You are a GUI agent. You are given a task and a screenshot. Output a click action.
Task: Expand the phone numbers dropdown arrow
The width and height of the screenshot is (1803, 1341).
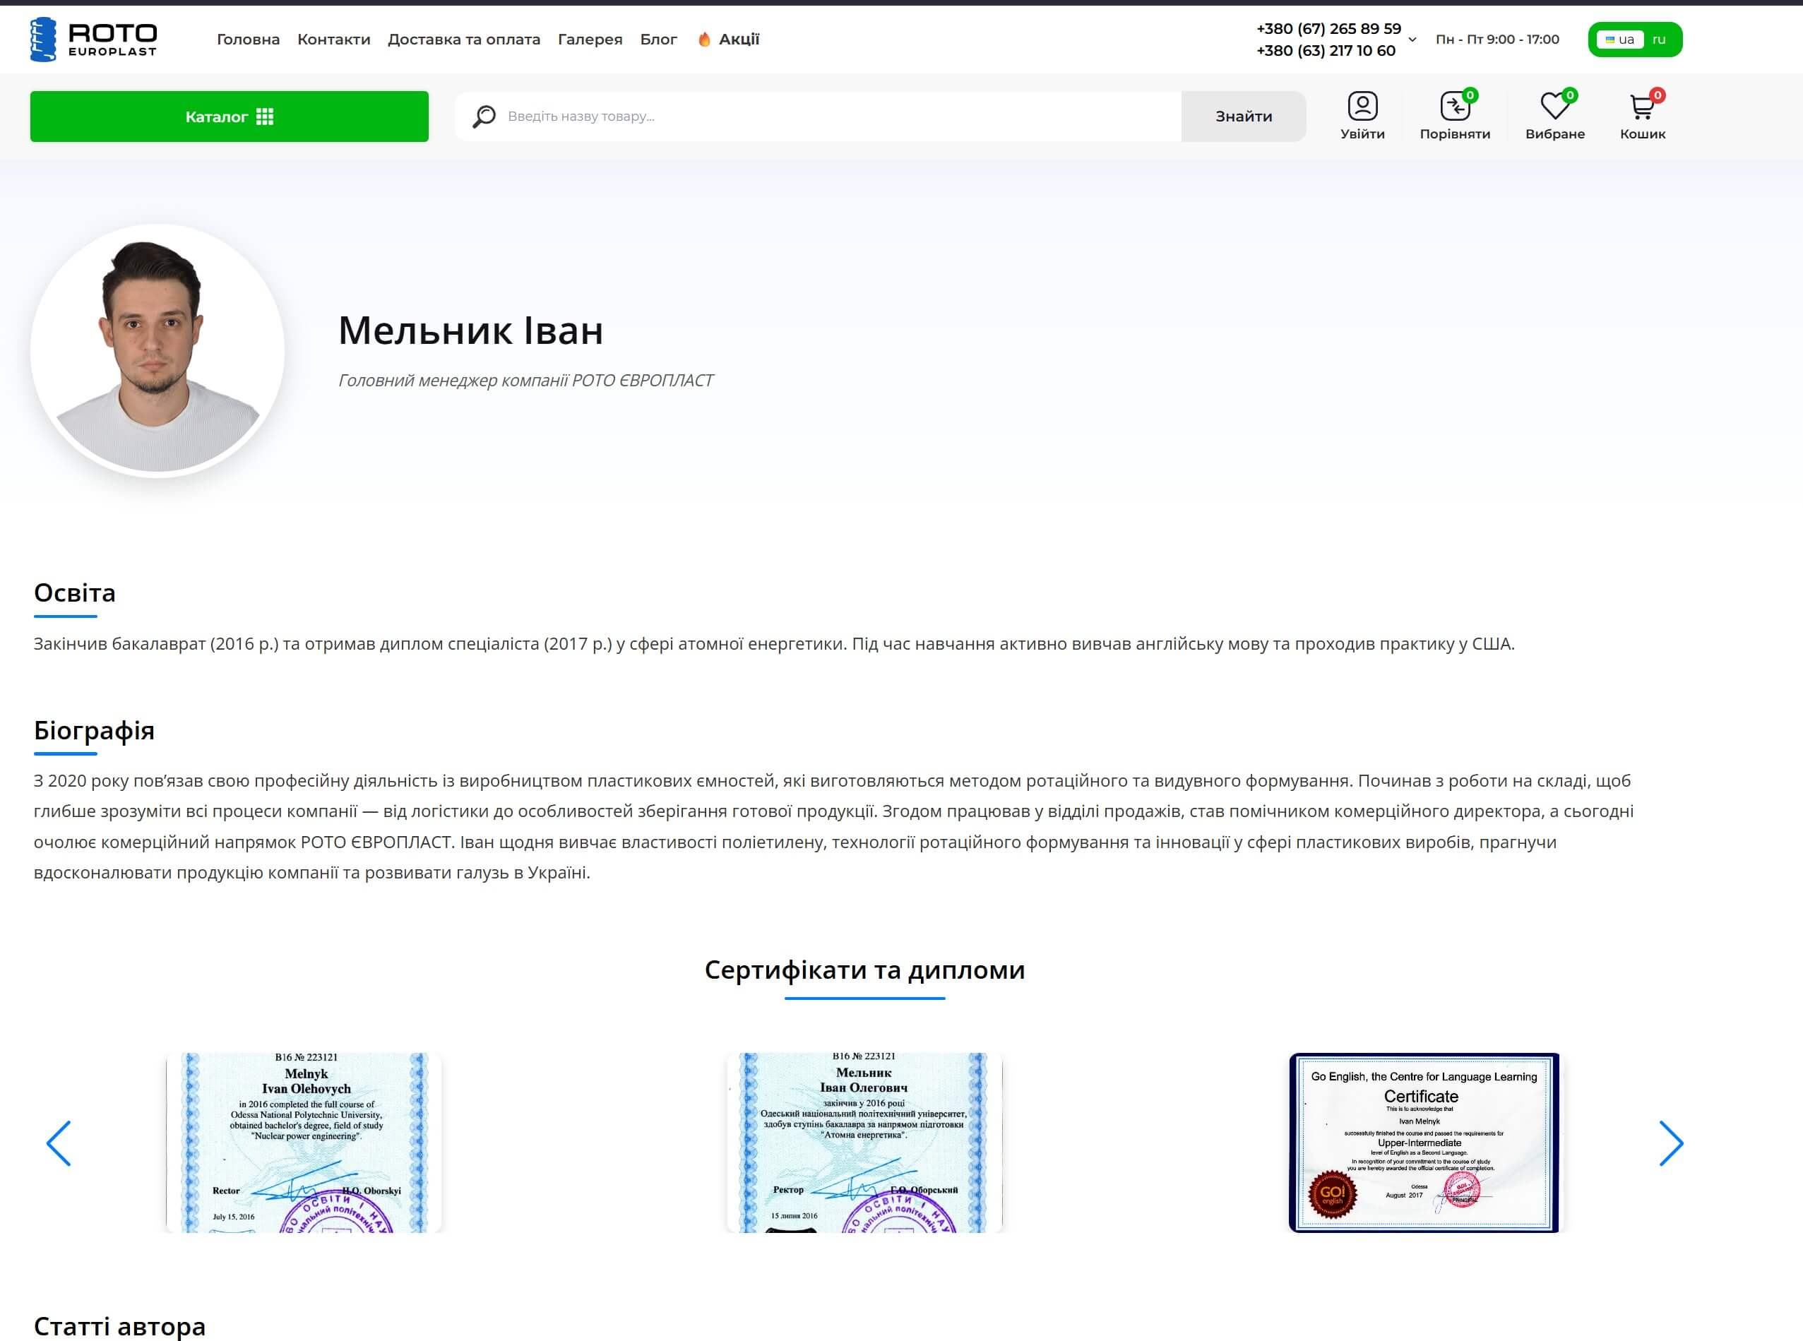point(1412,39)
